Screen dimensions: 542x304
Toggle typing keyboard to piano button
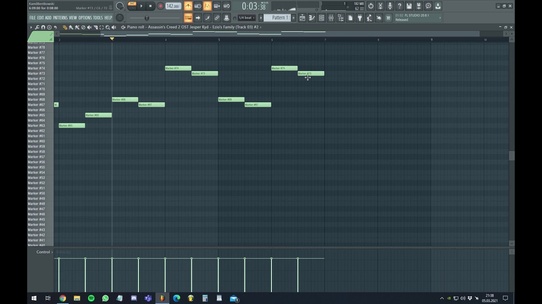[188, 18]
